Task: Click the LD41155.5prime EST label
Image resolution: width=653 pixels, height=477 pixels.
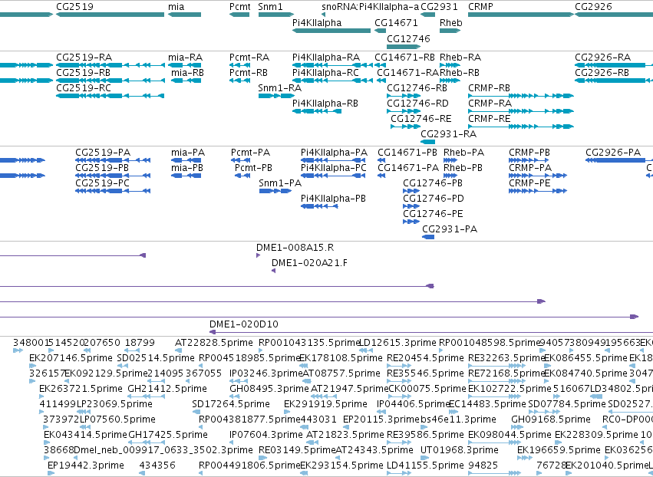Action: [x=425, y=465]
